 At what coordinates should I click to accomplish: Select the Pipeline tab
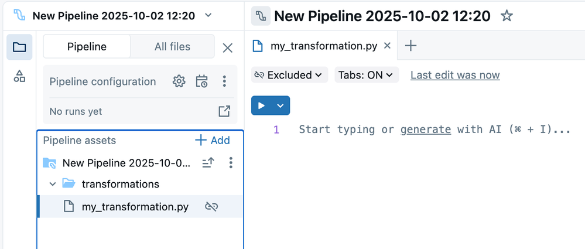pyautogui.click(x=87, y=47)
